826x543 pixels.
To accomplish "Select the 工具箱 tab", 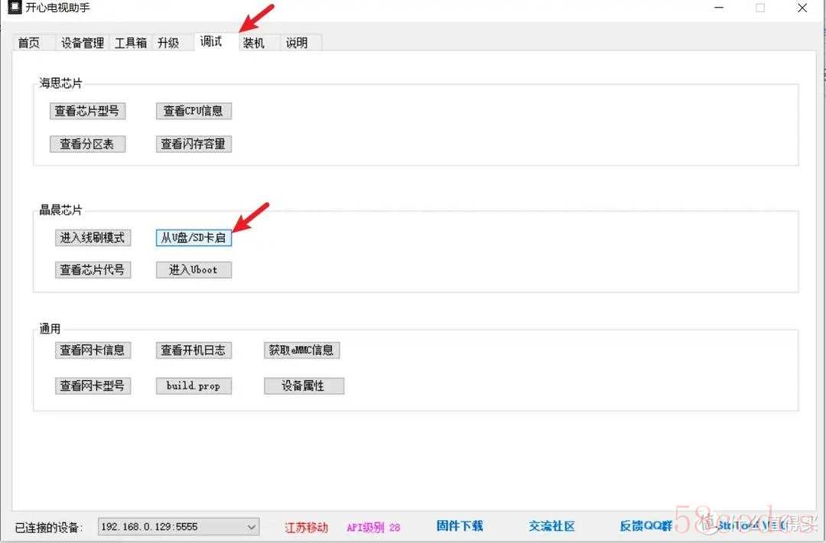I will tap(130, 43).
